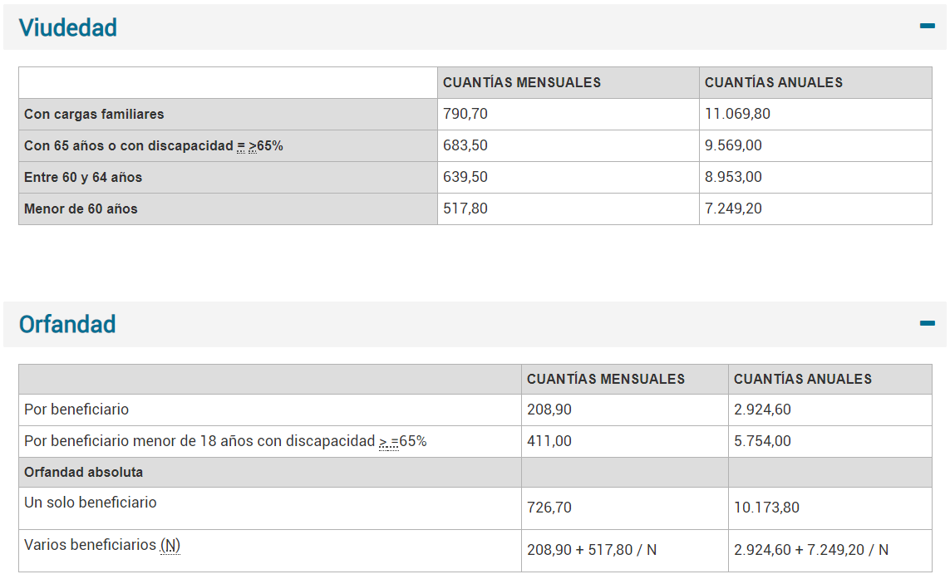Collapse the Orfandad section minus icon
The height and width of the screenshot is (579, 950).
point(927,323)
